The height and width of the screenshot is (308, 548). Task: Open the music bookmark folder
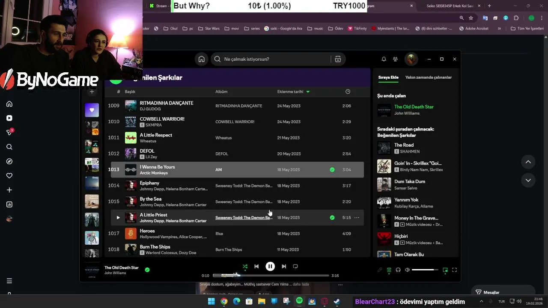pos(315,29)
